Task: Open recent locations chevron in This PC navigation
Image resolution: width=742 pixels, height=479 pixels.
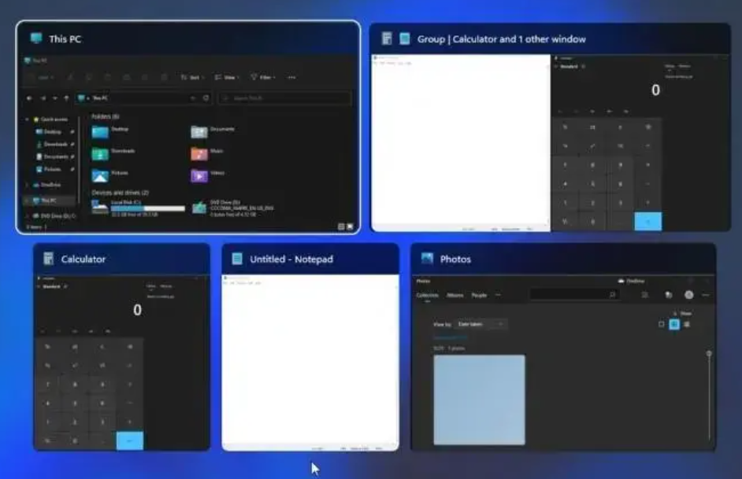Action: (x=55, y=98)
